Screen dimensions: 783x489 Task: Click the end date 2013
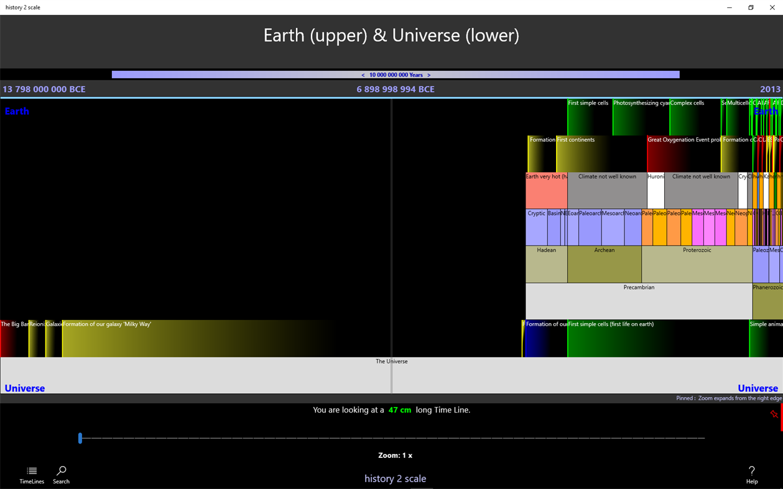point(770,89)
